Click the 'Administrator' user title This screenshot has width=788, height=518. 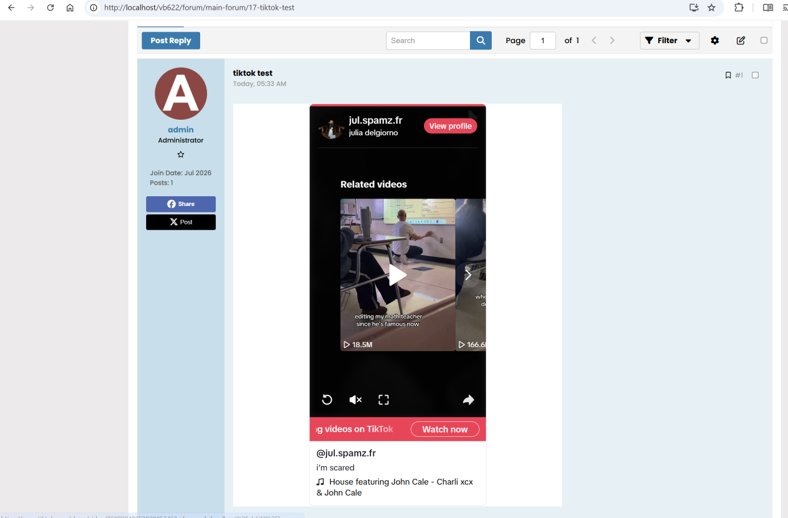[181, 140]
